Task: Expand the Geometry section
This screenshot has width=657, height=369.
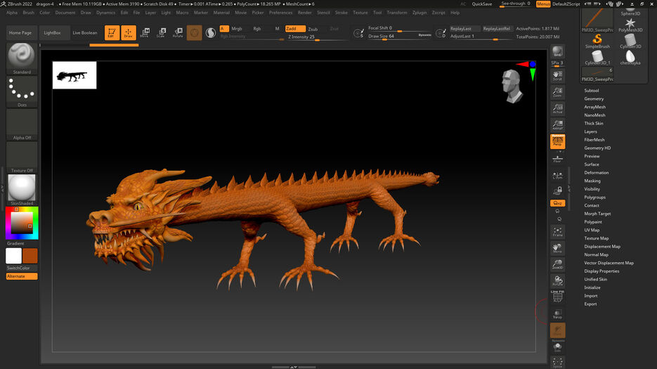Action: (x=594, y=99)
